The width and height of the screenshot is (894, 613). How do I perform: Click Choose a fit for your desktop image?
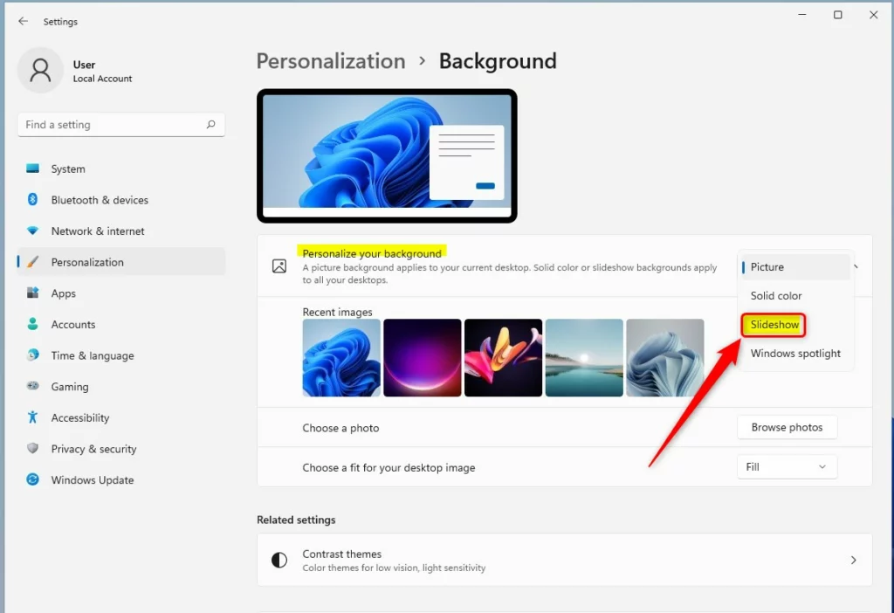point(389,467)
